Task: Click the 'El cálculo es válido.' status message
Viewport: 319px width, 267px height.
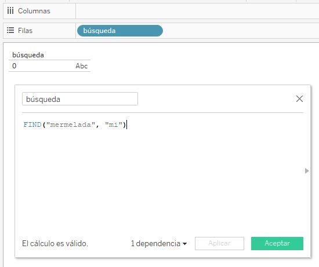Action: point(55,243)
